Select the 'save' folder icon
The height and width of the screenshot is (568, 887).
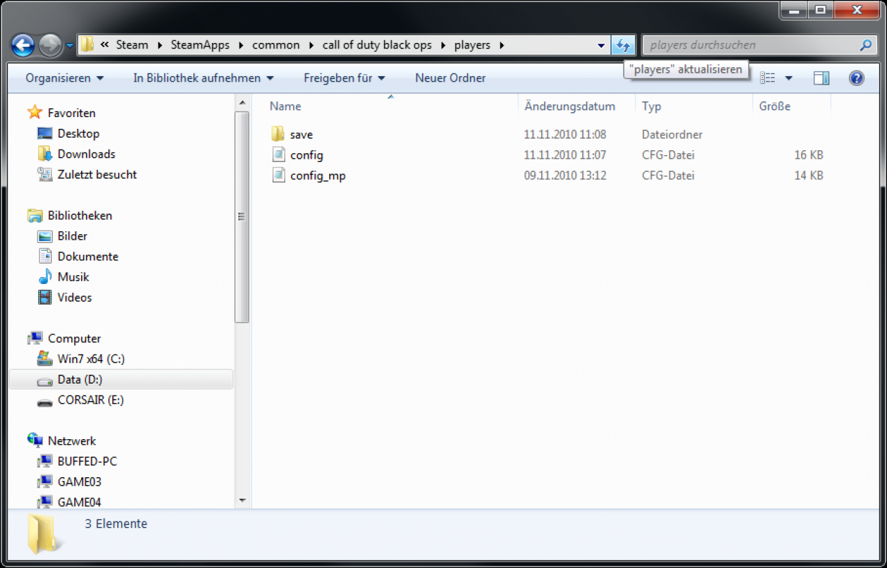(279, 134)
